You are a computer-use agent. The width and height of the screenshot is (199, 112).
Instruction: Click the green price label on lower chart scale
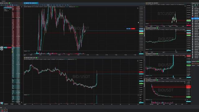coord(141,83)
